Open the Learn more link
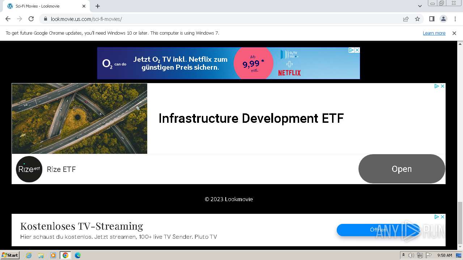463x260 pixels. [434, 33]
